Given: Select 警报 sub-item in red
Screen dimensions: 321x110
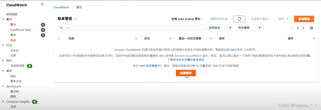Looking at the screenshot, I should 13,25.
